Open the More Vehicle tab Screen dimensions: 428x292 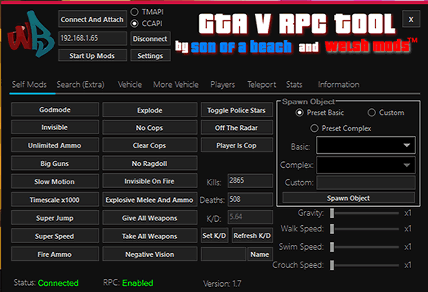(176, 85)
